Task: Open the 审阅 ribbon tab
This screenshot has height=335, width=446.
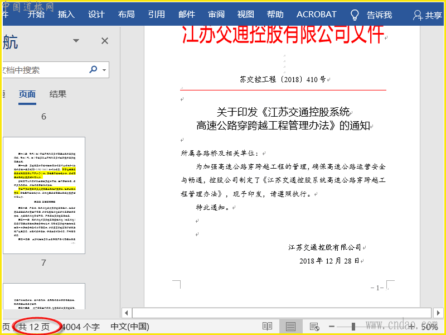Action: (x=216, y=15)
